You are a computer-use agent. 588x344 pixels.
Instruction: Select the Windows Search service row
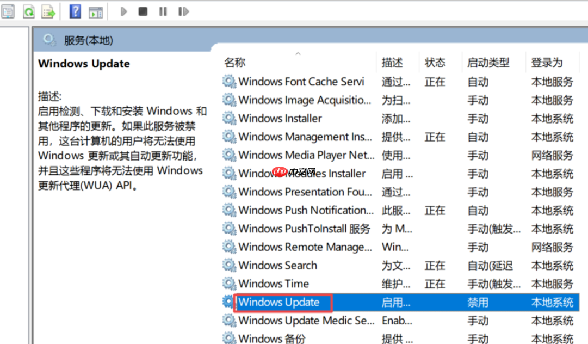278,265
